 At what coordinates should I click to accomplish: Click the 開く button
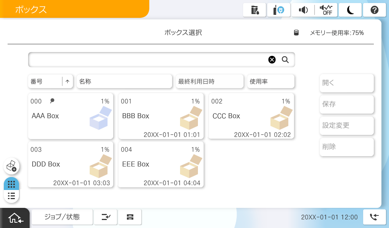coord(346,83)
